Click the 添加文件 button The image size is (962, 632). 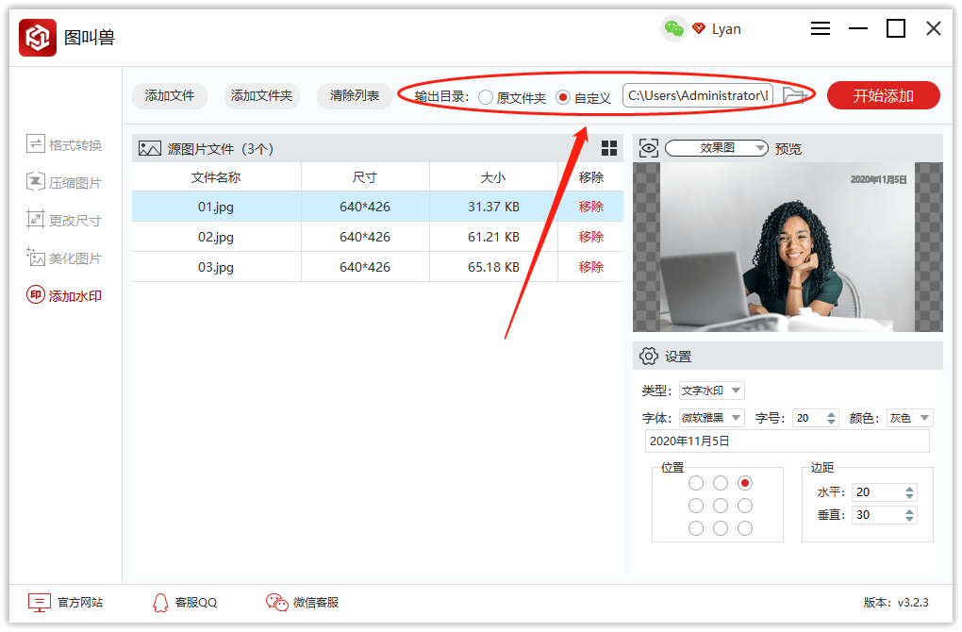tap(170, 95)
